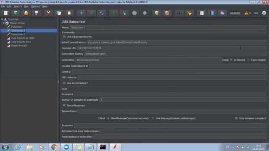Image resolution: width=269 pixels, height=151 pixels.
Task: Click the Expand All plus icon
Action: pyautogui.click(x=81, y=13)
